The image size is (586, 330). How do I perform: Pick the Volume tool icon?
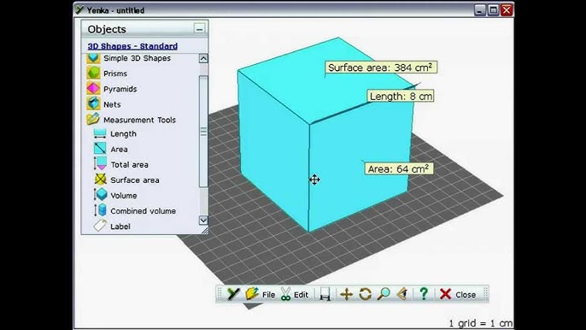(100, 195)
